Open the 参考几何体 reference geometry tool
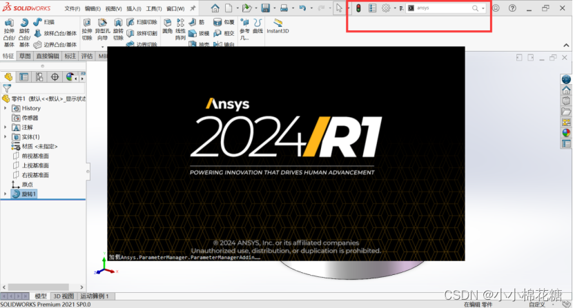This screenshot has height=308, width=573. click(244, 29)
